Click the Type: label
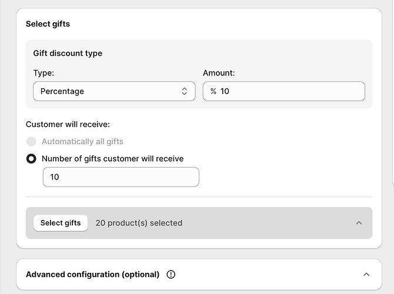This screenshot has width=394, height=294. (x=44, y=73)
